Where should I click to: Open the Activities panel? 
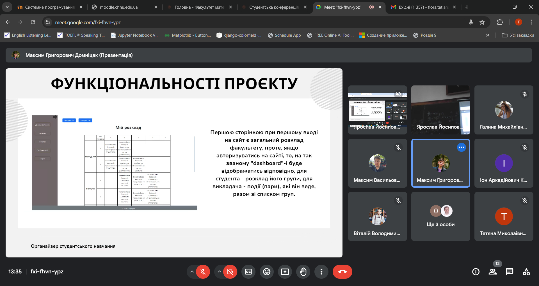pos(526,272)
